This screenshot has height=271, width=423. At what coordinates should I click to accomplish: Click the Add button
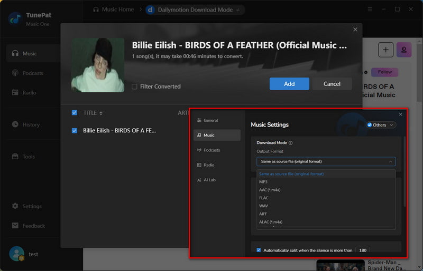pos(289,84)
